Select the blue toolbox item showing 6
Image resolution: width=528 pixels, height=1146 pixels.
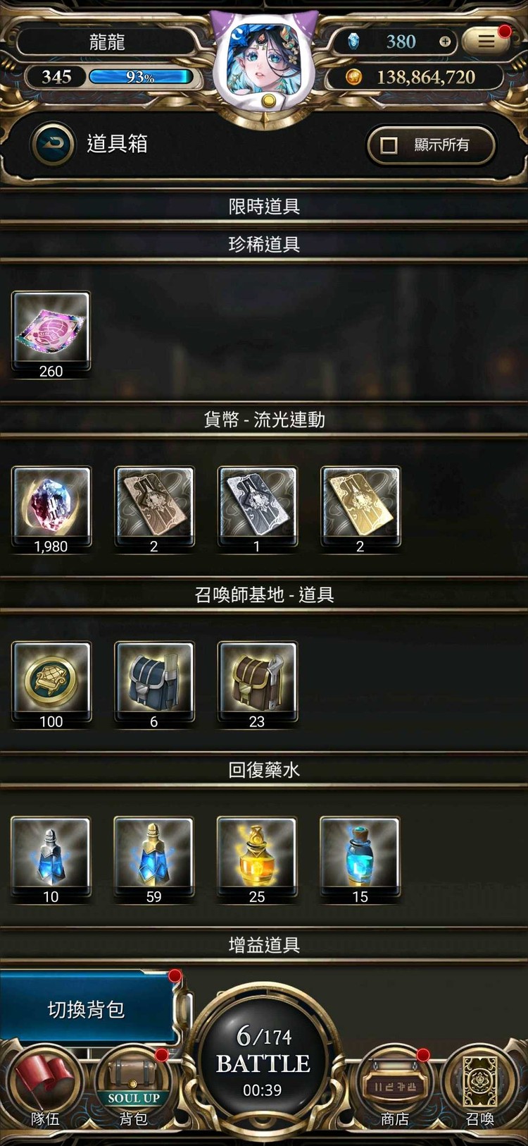point(153,685)
